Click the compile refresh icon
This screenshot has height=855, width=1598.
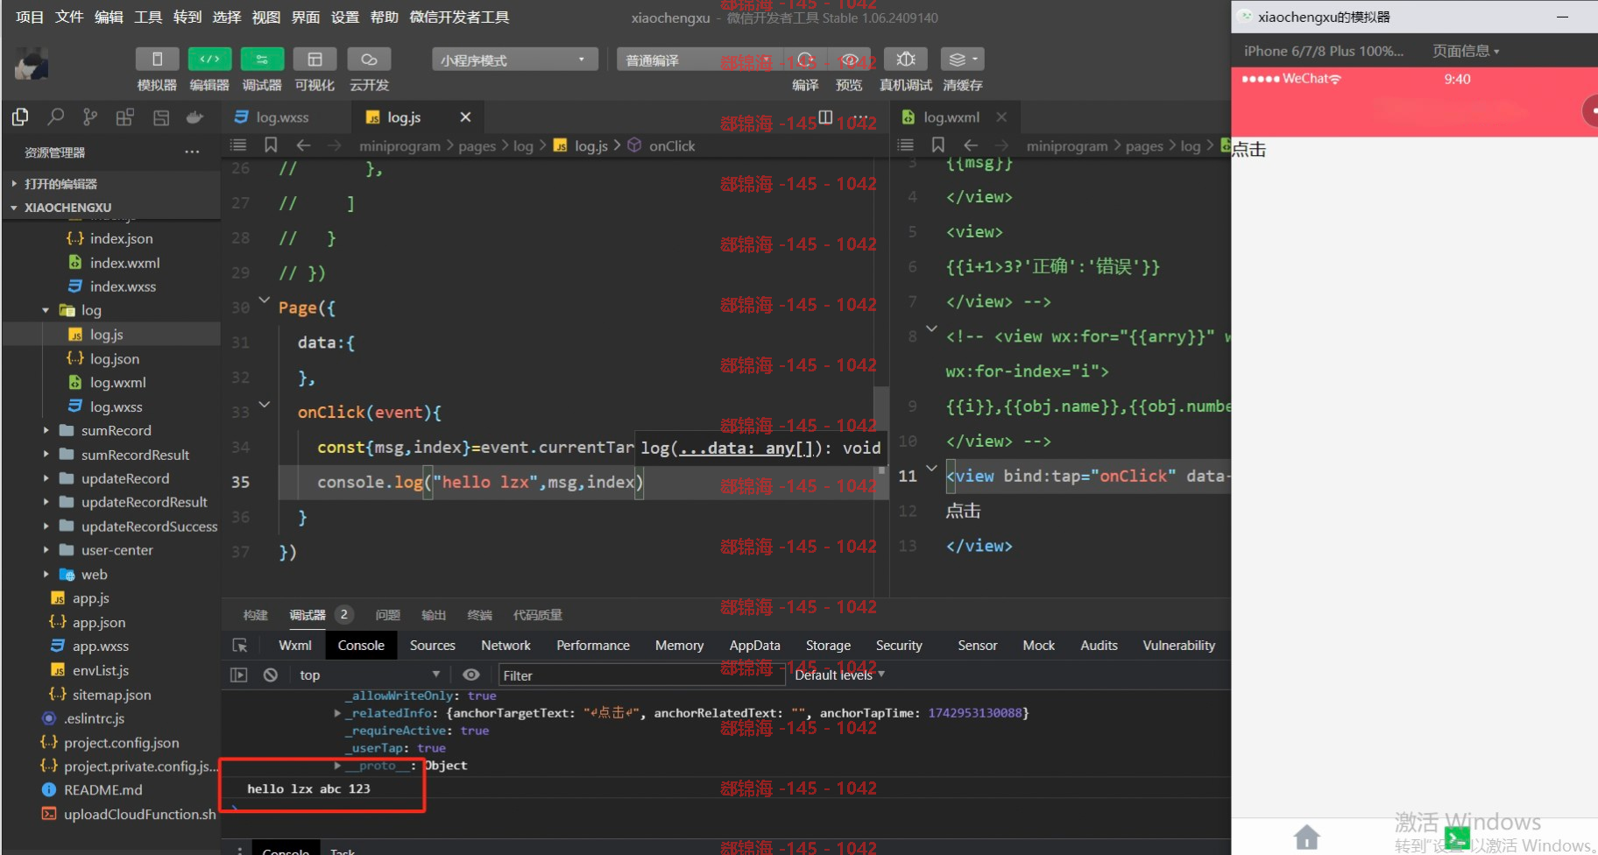click(x=806, y=59)
